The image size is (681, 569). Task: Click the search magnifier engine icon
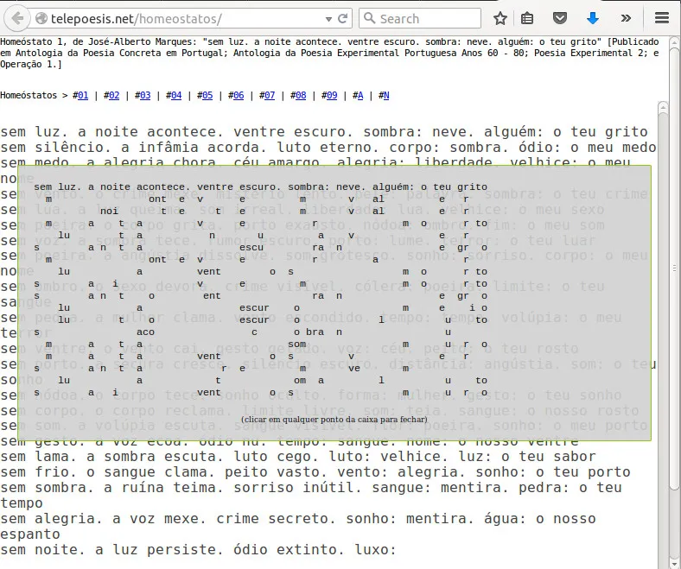[369, 18]
